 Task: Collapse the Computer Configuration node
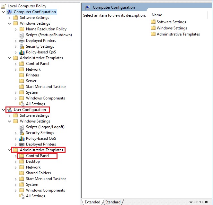point(4,12)
